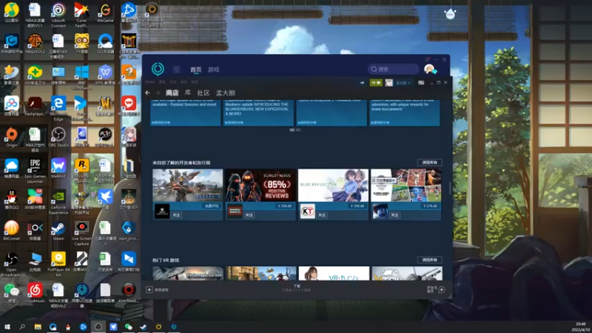Open Steam from the taskbar
Viewport: 592px width, 333px height.
point(143,326)
